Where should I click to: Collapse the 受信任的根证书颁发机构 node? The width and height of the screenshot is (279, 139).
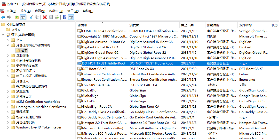click(x=8, y=45)
